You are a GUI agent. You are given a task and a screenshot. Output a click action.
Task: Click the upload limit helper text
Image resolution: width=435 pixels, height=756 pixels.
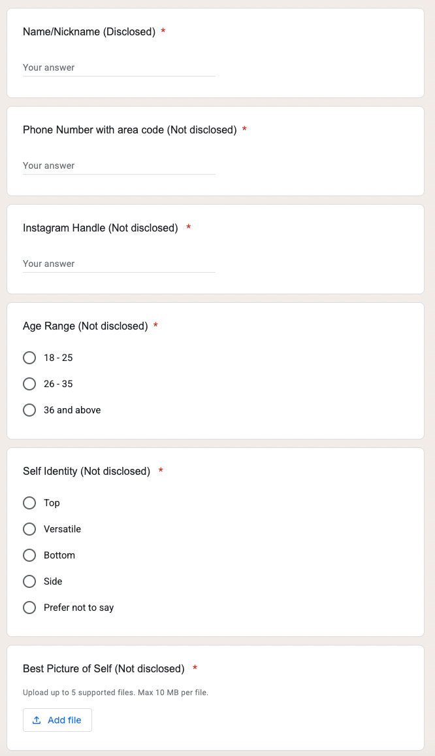(x=115, y=692)
